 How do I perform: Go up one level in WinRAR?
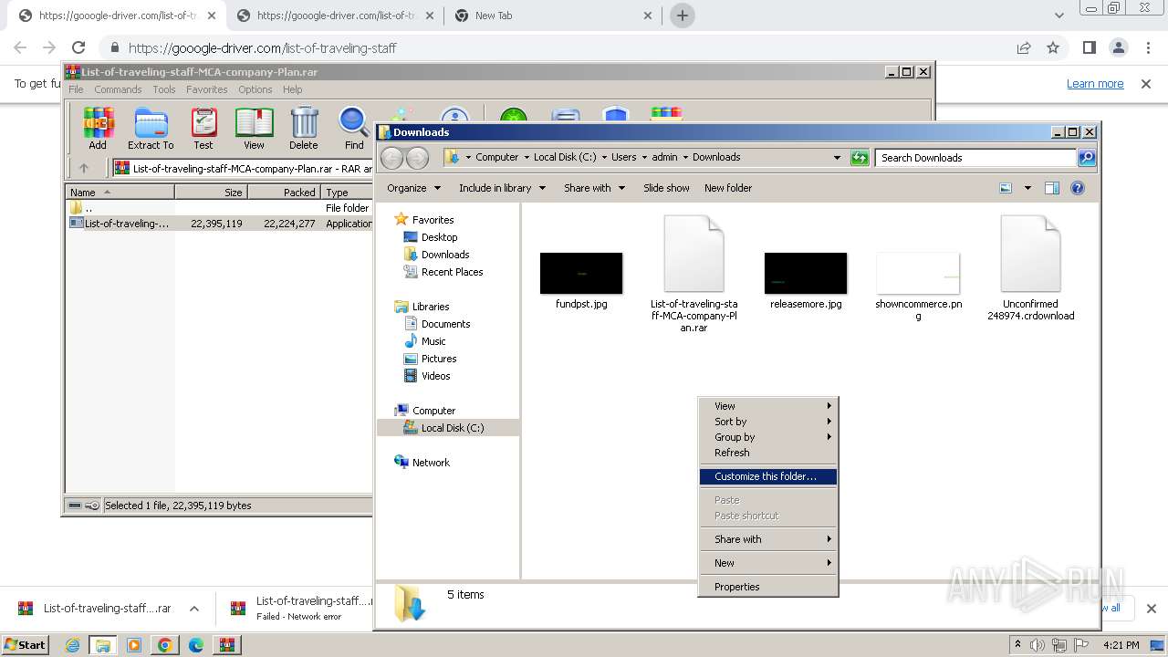tap(84, 168)
